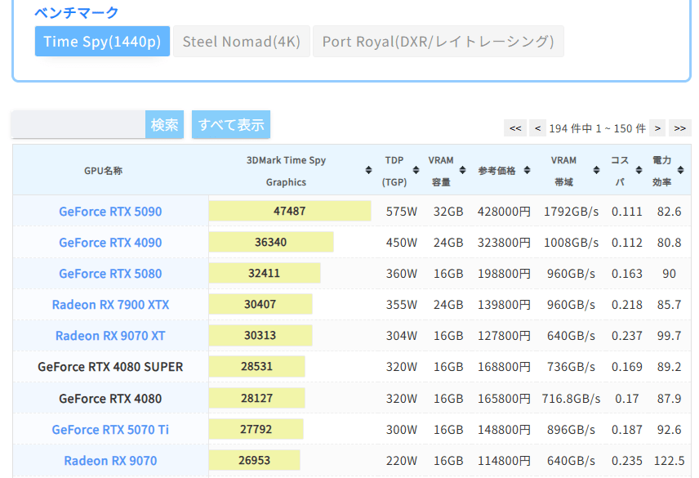The height and width of the screenshot is (478, 699).
Task: Click the 304W TDP cell
Action: pos(401,335)
